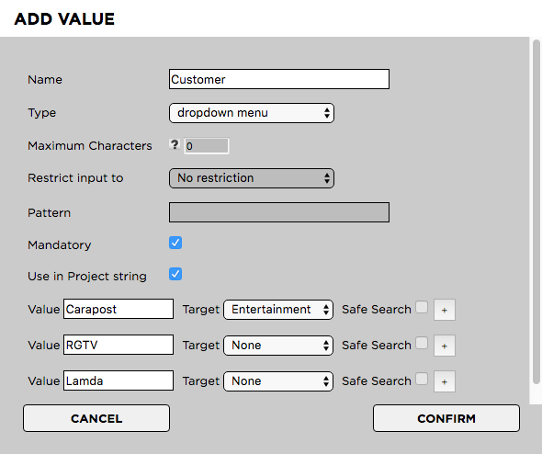The image size is (542, 454).
Task: Open Target dropdown for RGTV row
Action: pos(278,346)
